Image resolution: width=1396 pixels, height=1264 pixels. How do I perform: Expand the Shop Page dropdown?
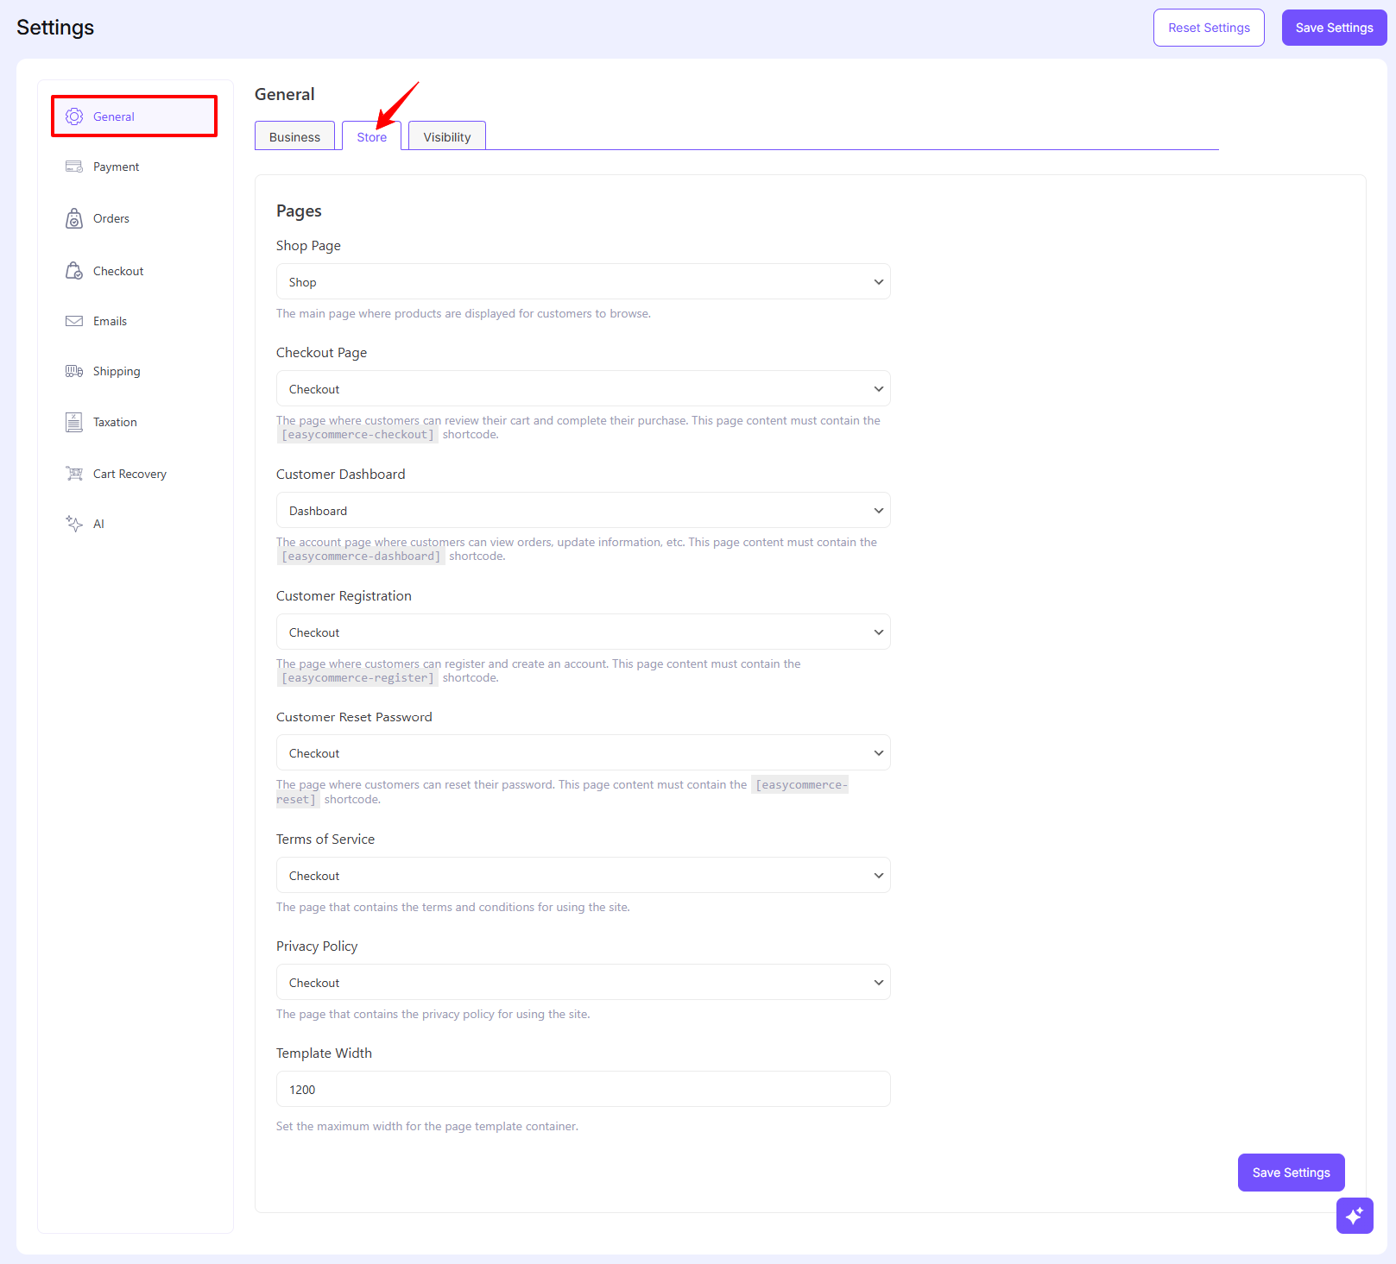pos(583,282)
